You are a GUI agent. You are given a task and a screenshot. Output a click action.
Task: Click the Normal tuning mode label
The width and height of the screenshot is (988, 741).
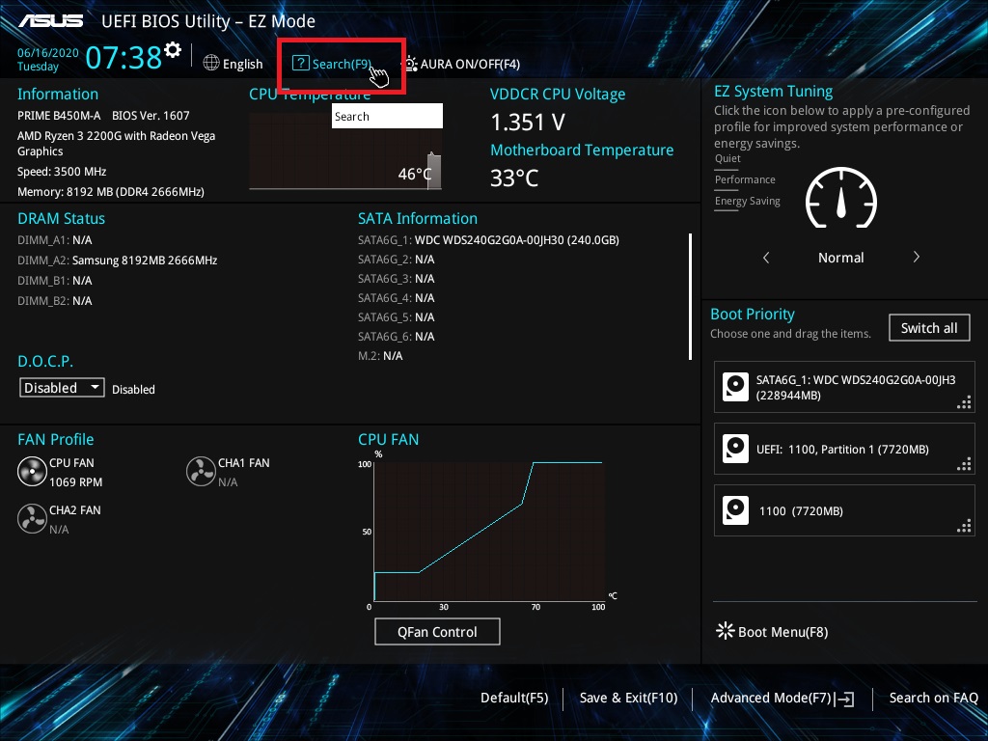tap(840, 257)
